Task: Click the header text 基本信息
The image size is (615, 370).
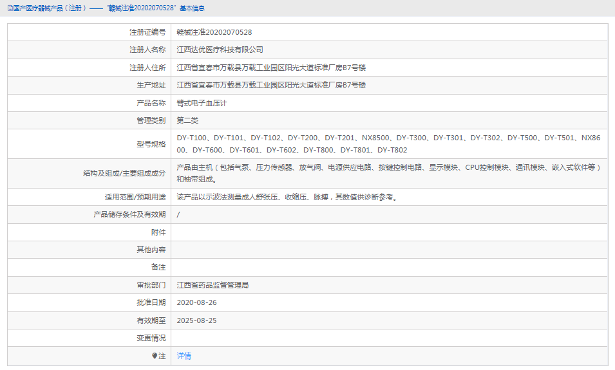Action: pyautogui.click(x=192, y=8)
